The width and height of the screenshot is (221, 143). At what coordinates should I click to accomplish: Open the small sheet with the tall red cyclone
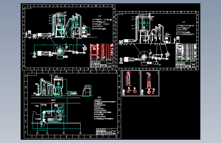coord(150,83)
